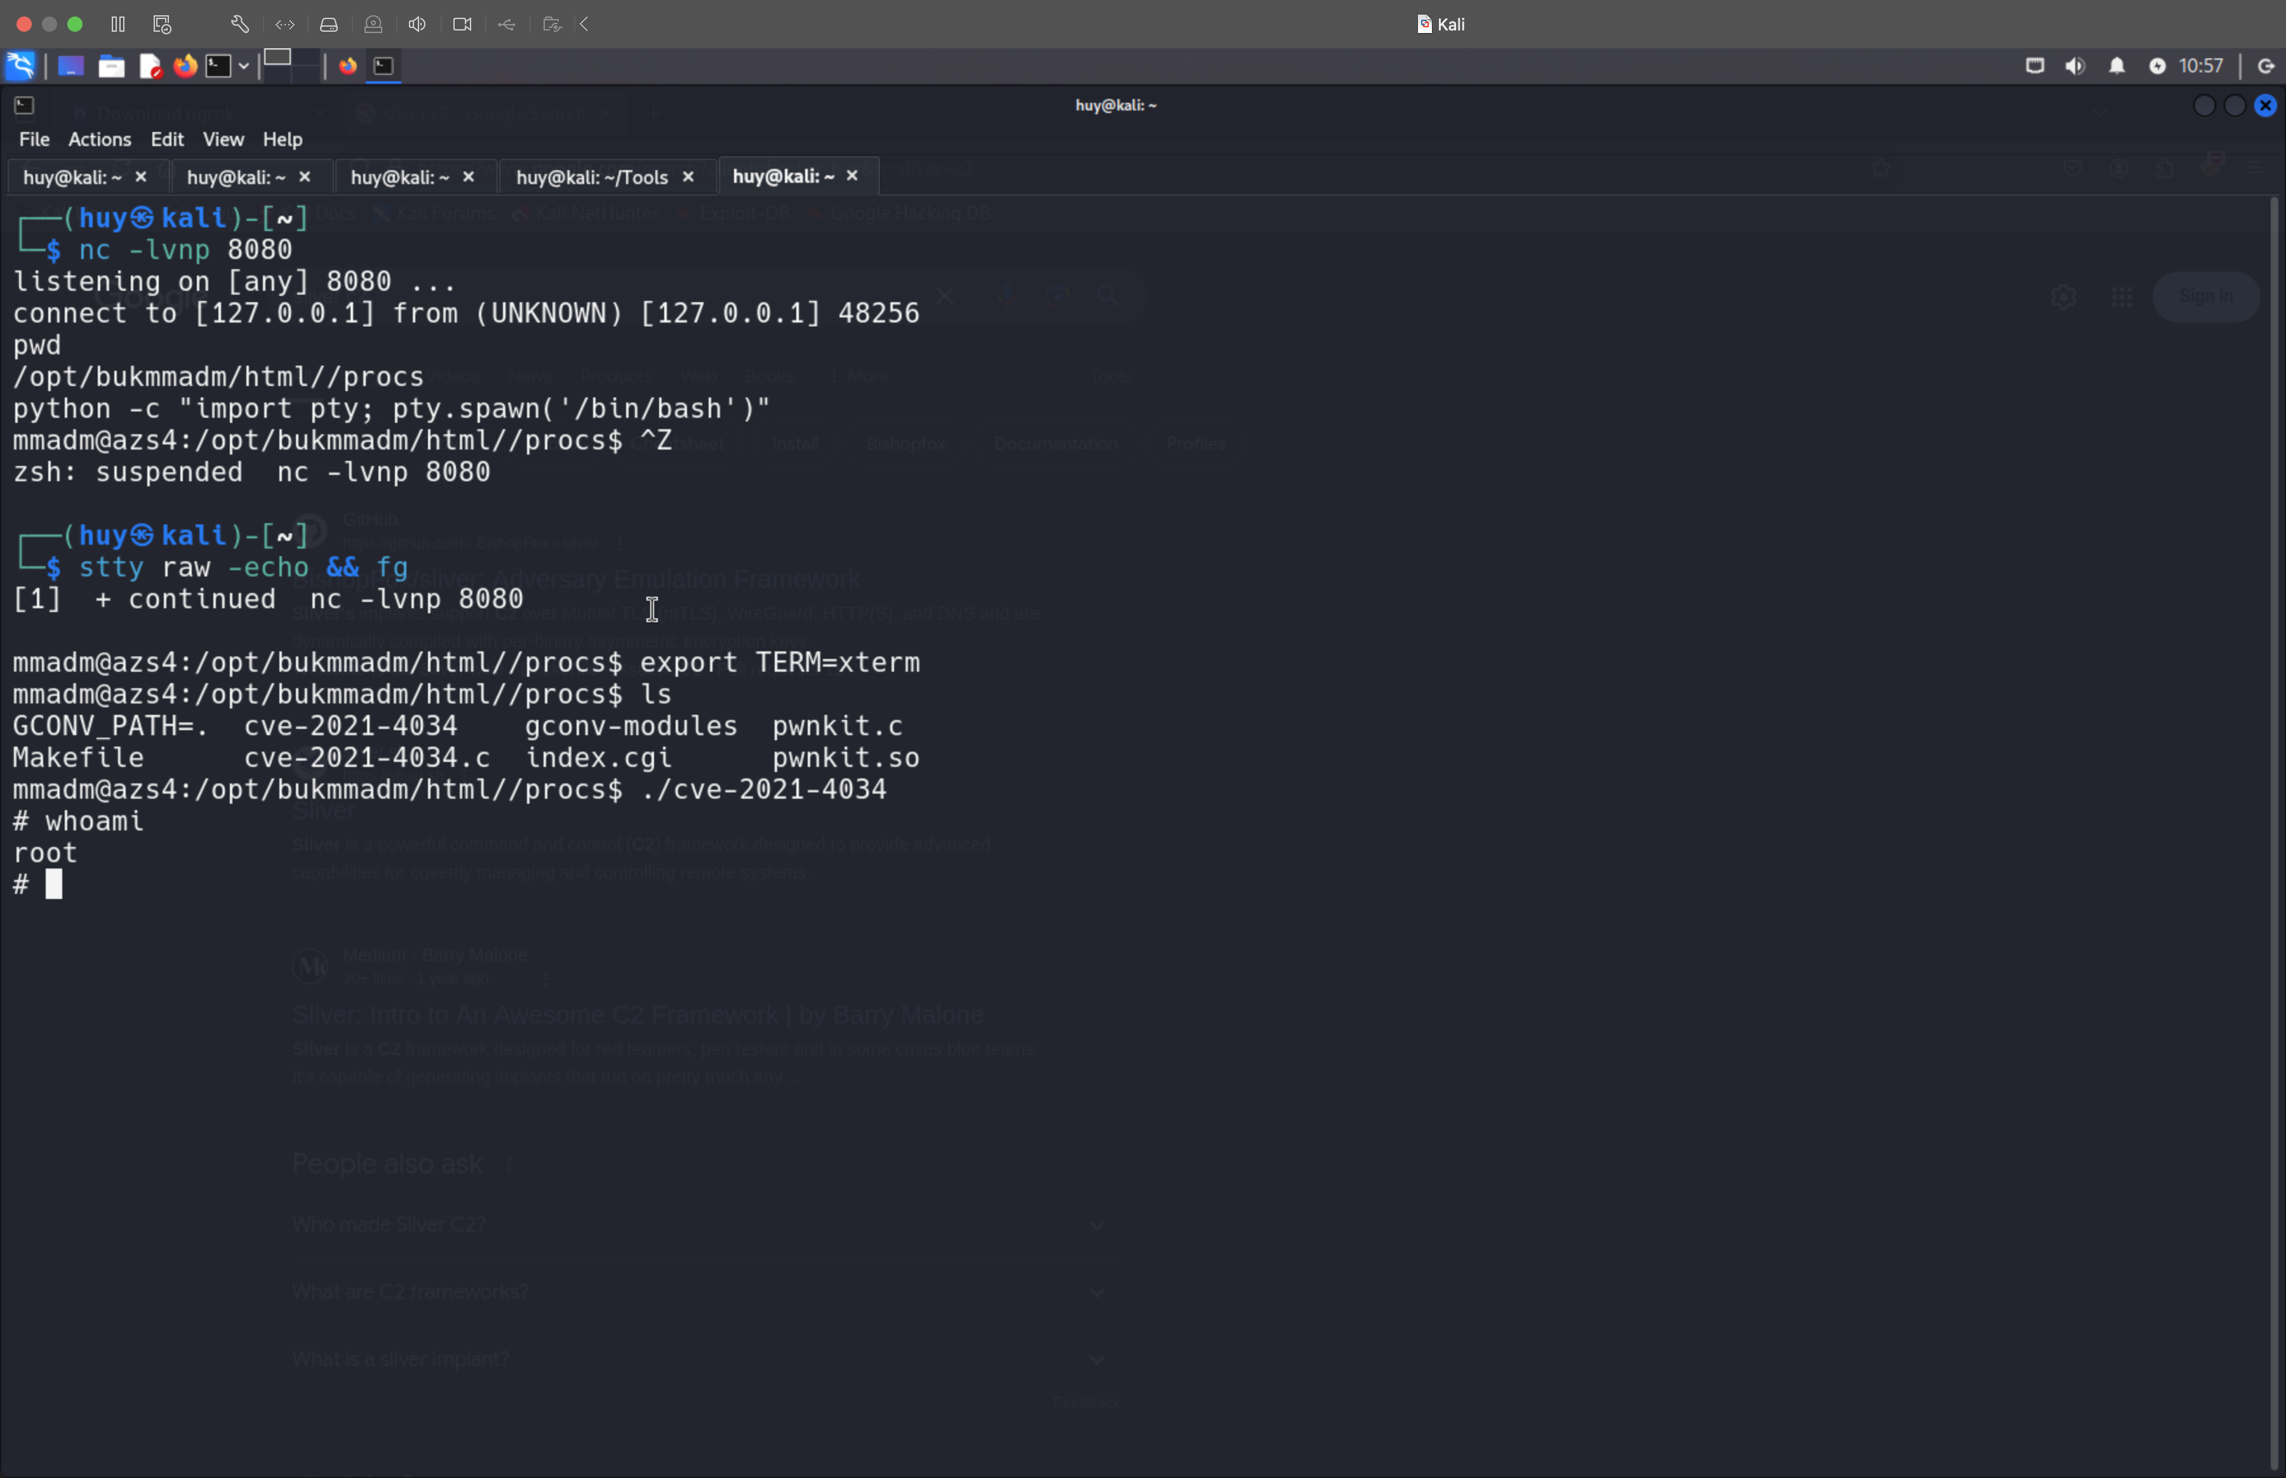Open the Kali applications menu icon

(x=20, y=65)
